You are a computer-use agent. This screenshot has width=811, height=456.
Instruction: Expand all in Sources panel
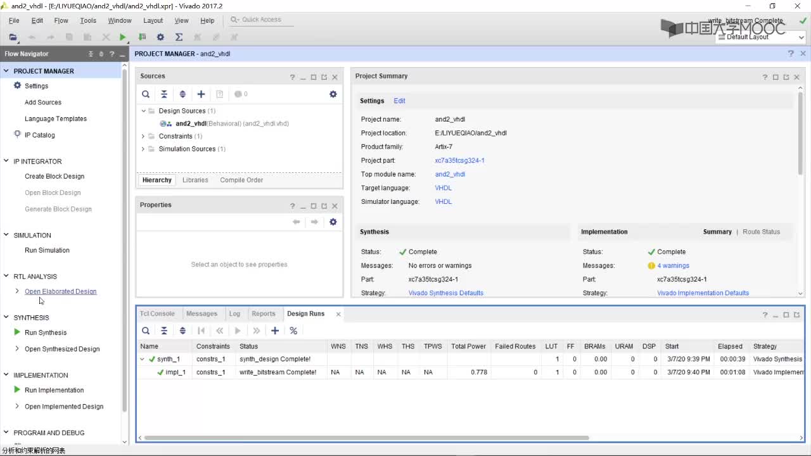(x=182, y=94)
